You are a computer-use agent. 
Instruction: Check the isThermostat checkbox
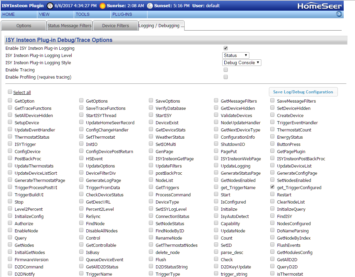click(272, 273)
